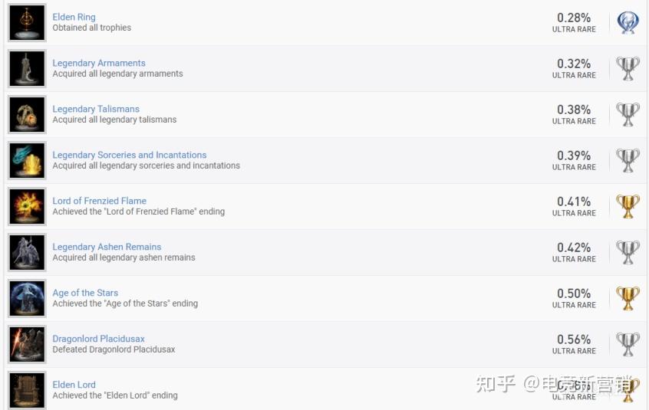Click the Legendary Talismans trophy thumbnail
The height and width of the screenshot is (410, 649).
(x=27, y=114)
